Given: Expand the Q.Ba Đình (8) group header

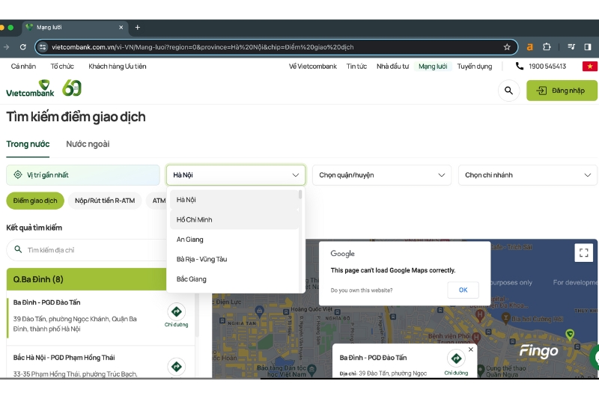Looking at the screenshot, I should (87, 279).
